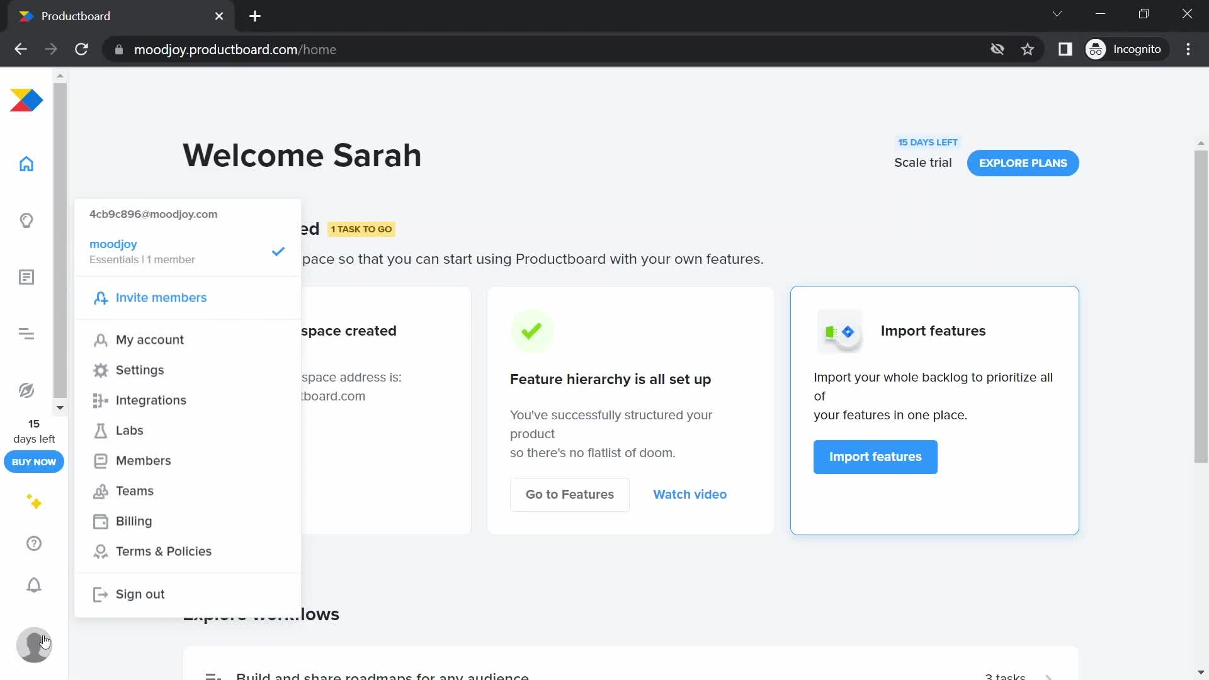Open Integrations from the menu
This screenshot has height=680, width=1209.
(x=188, y=400)
